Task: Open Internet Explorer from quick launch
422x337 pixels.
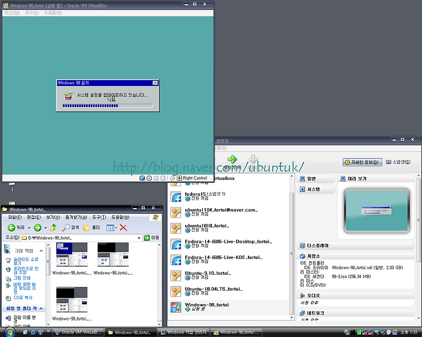Action: pos(33,332)
